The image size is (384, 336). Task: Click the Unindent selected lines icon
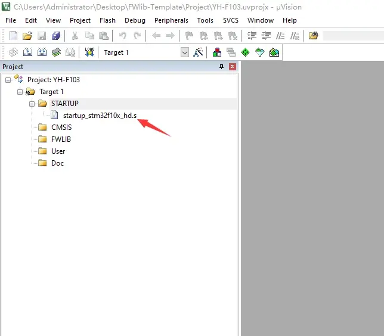click(x=266, y=36)
